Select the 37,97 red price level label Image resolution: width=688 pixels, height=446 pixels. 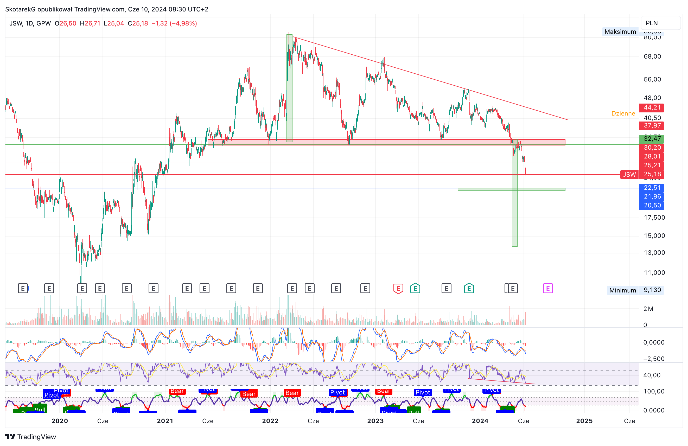tap(652, 125)
